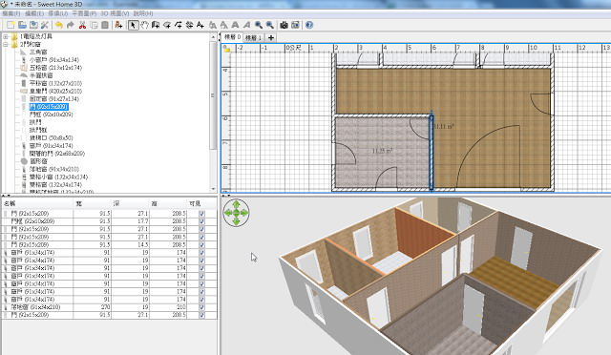The height and width of the screenshot is (355, 611).
Task: Click the 11.25 m² room area label in plan
Action: point(382,151)
